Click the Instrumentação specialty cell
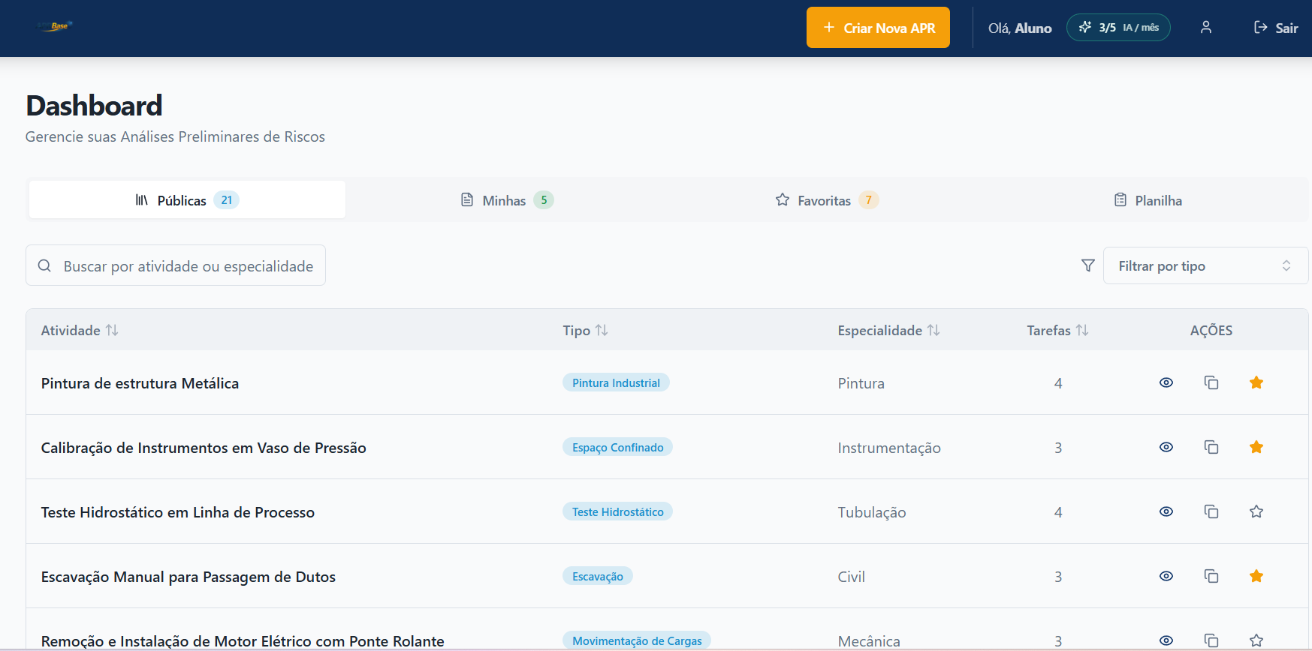 tap(889, 448)
